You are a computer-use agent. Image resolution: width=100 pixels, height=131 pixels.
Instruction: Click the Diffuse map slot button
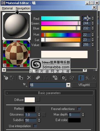click(x=38, y=99)
